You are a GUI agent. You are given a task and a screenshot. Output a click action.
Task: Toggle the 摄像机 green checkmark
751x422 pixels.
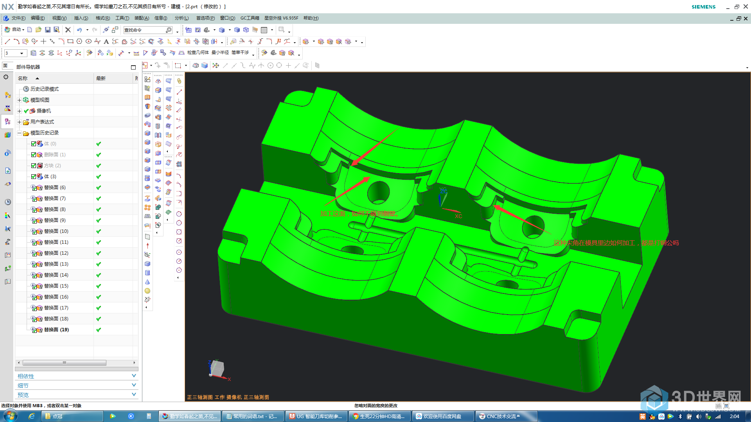(x=26, y=111)
